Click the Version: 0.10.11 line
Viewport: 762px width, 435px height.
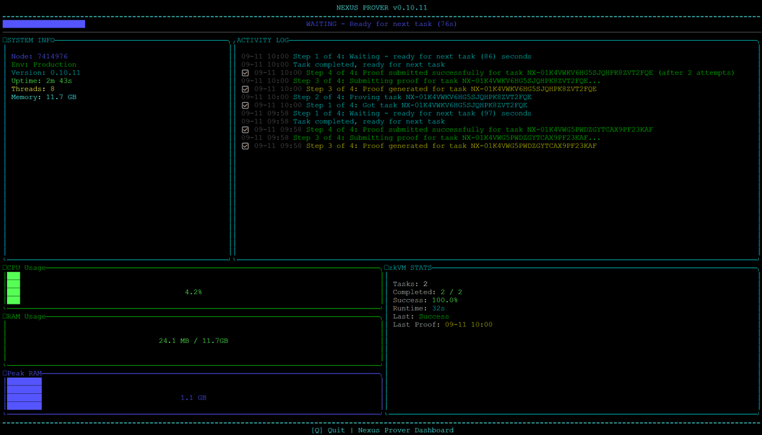46,73
